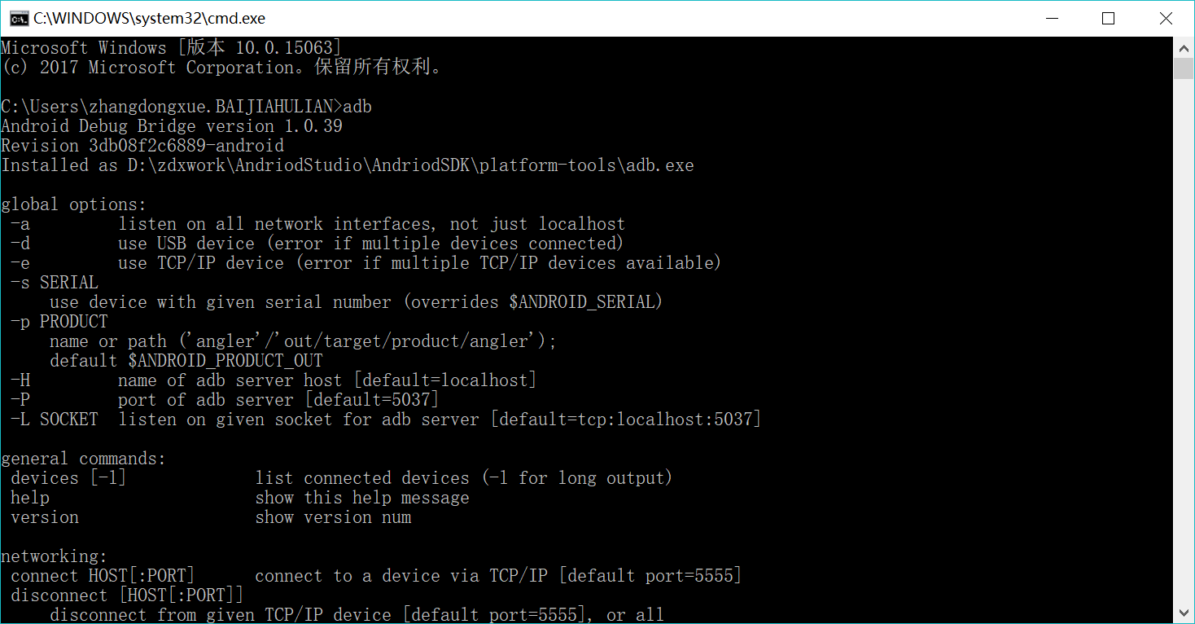Click the Android Debug Bridge version line
The width and height of the screenshot is (1195, 624).
coord(172,126)
